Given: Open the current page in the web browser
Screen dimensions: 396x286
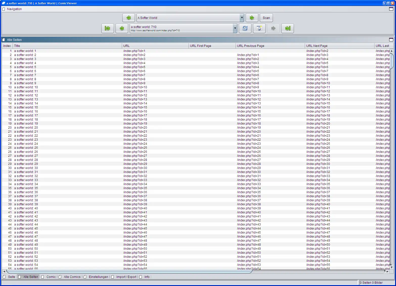Looking at the screenshot, I should tap(259, 28).
